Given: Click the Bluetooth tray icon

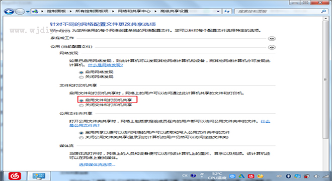Looking at the screenshot, I should (x=288, y=176).
